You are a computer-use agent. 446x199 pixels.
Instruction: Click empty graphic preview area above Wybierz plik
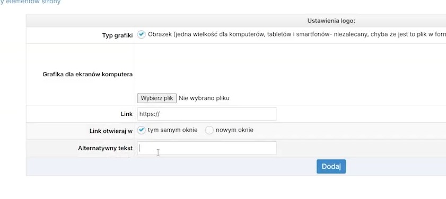[x=291, y=68]
